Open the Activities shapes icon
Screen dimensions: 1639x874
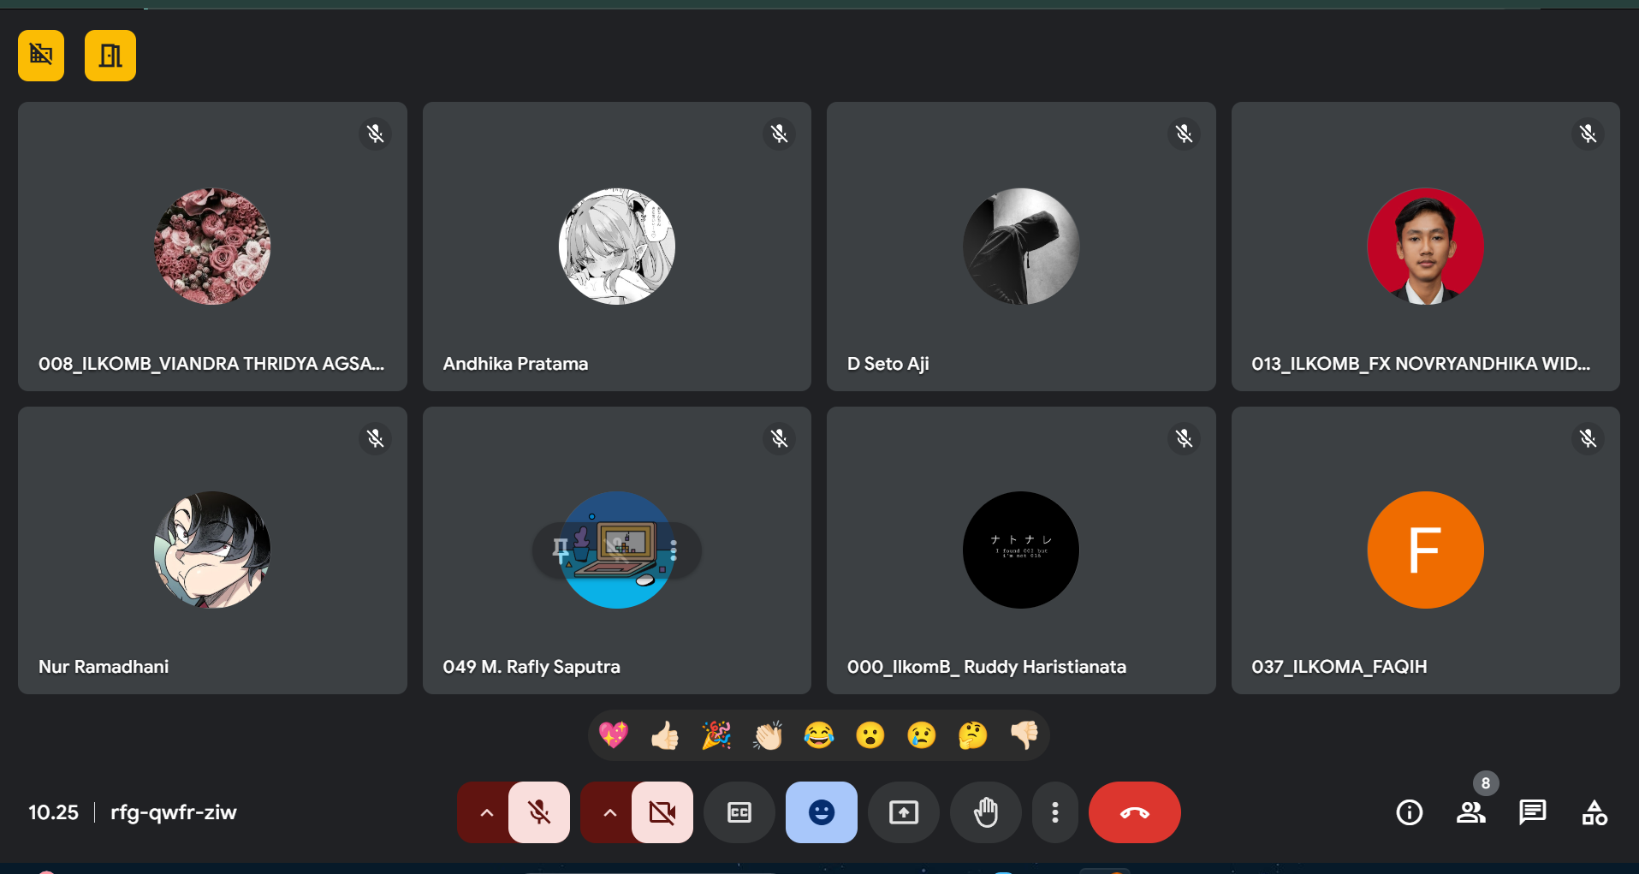(x=1594, y=812)
